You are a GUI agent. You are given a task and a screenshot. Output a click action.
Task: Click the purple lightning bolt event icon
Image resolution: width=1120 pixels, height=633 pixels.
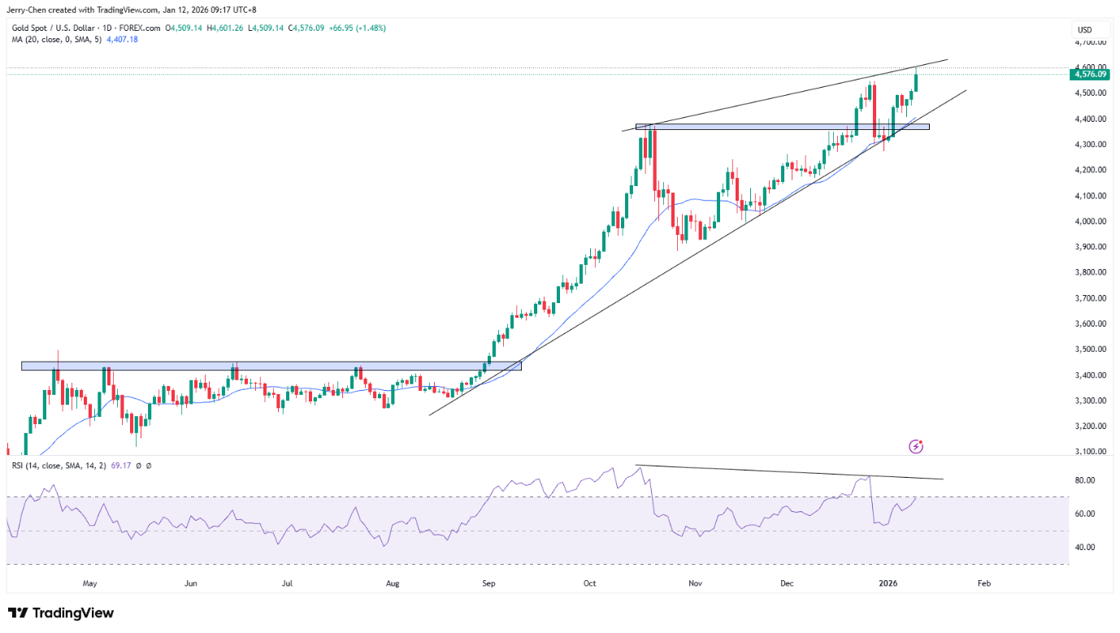click(x=916, y=446)
